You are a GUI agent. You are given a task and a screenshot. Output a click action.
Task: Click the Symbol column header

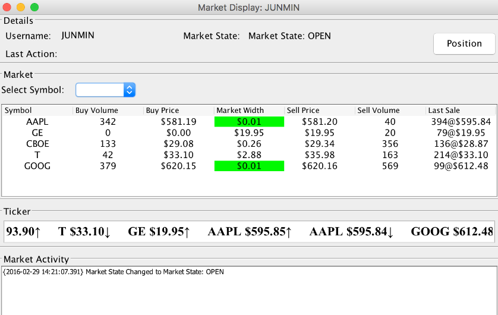[37, 110]
